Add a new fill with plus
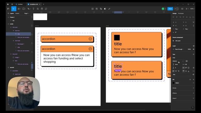Image resolution: width=201 pixels, height=113 pixels. [193, 79]
